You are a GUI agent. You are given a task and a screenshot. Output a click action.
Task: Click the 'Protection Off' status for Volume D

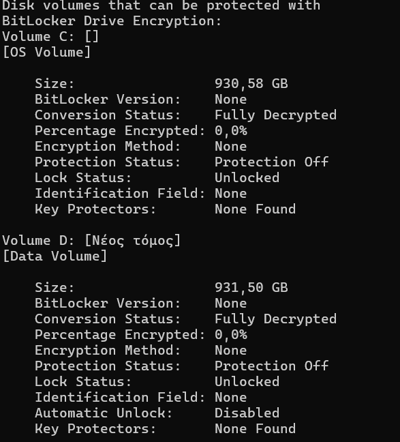(271, 366)
